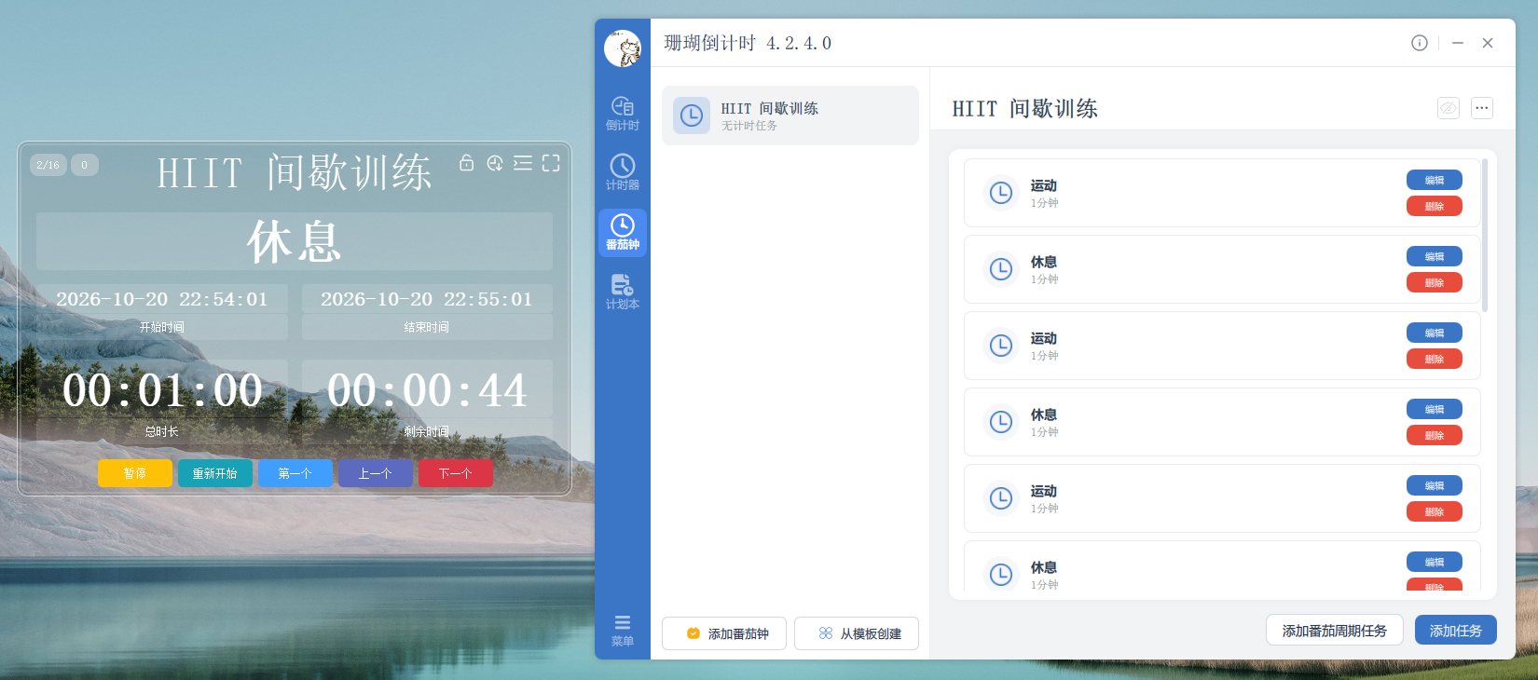Edit the third 休息 task
This screenshot has height=680, width=1538.
(x=1435, y=562)
